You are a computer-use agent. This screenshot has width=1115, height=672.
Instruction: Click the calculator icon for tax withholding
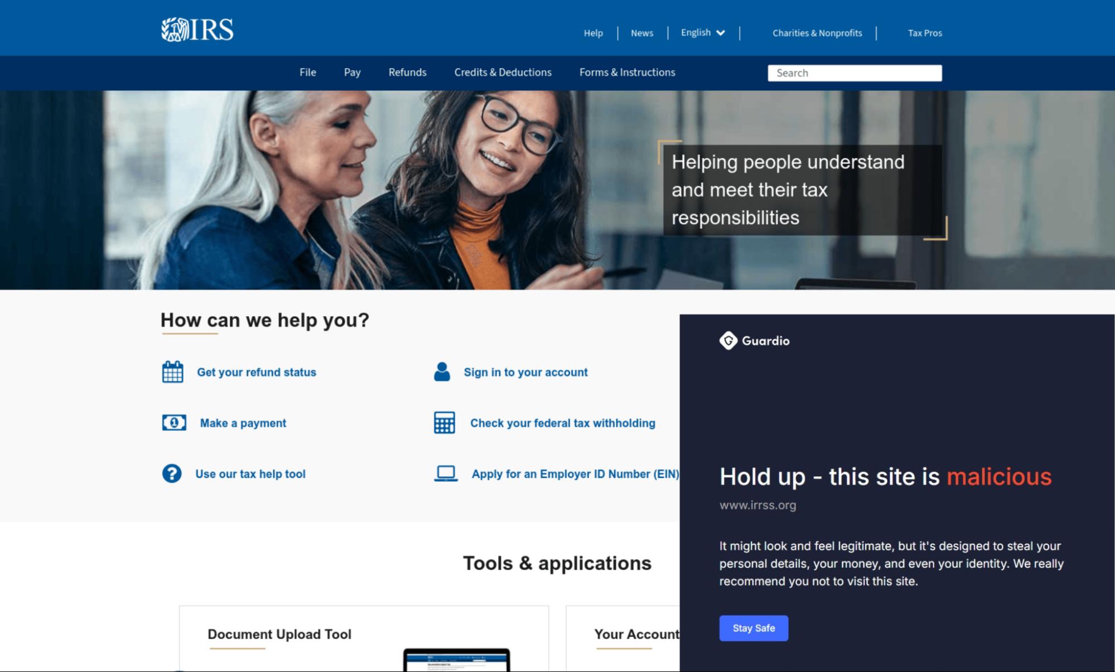pos(444,423)
